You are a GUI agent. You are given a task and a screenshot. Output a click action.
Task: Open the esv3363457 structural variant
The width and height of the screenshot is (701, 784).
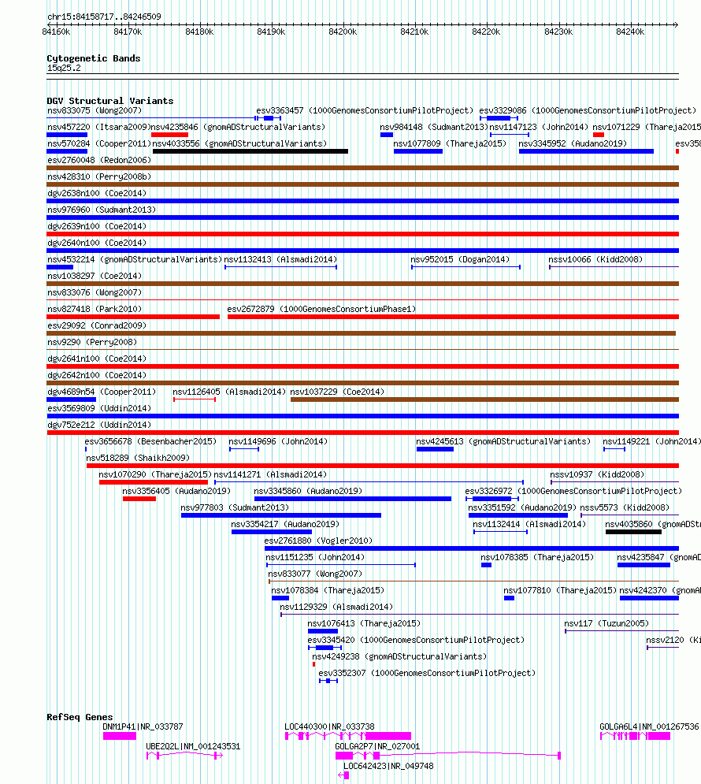tap(364, 110)
